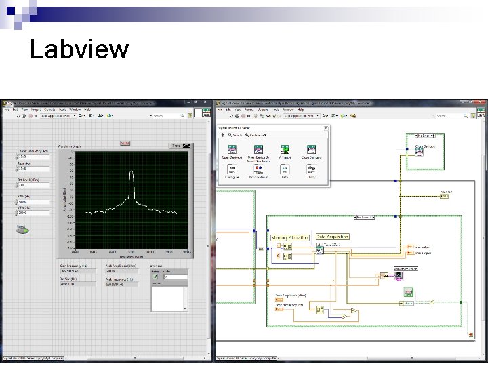Open Project menu in Front Panel window
The width and height of the screenshot is (488, 366).
tap(36, 110)
